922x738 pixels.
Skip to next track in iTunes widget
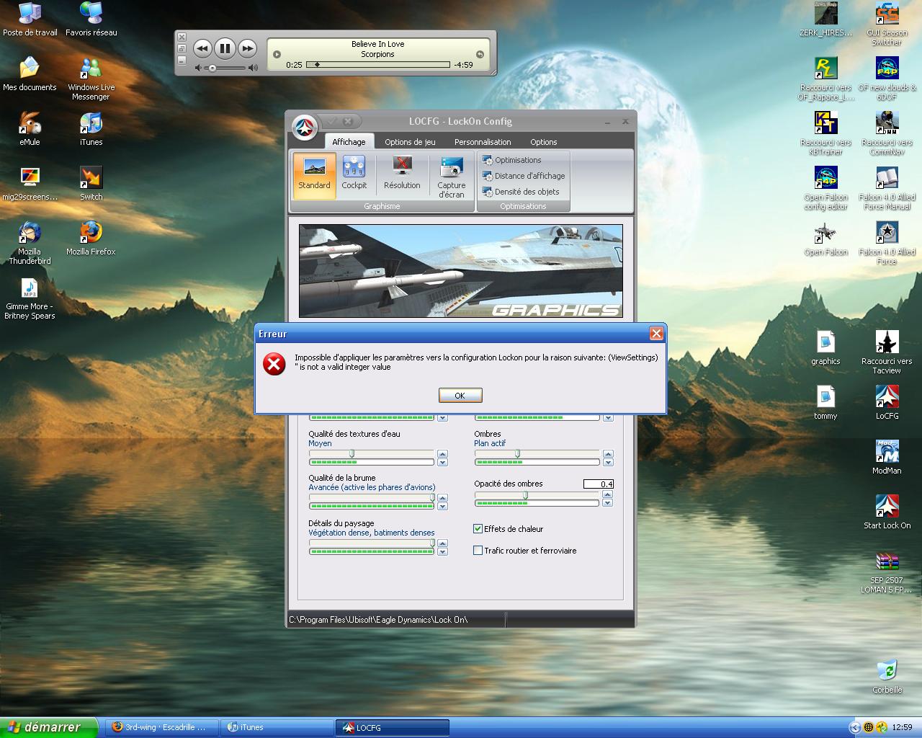(x=247, y=48)
